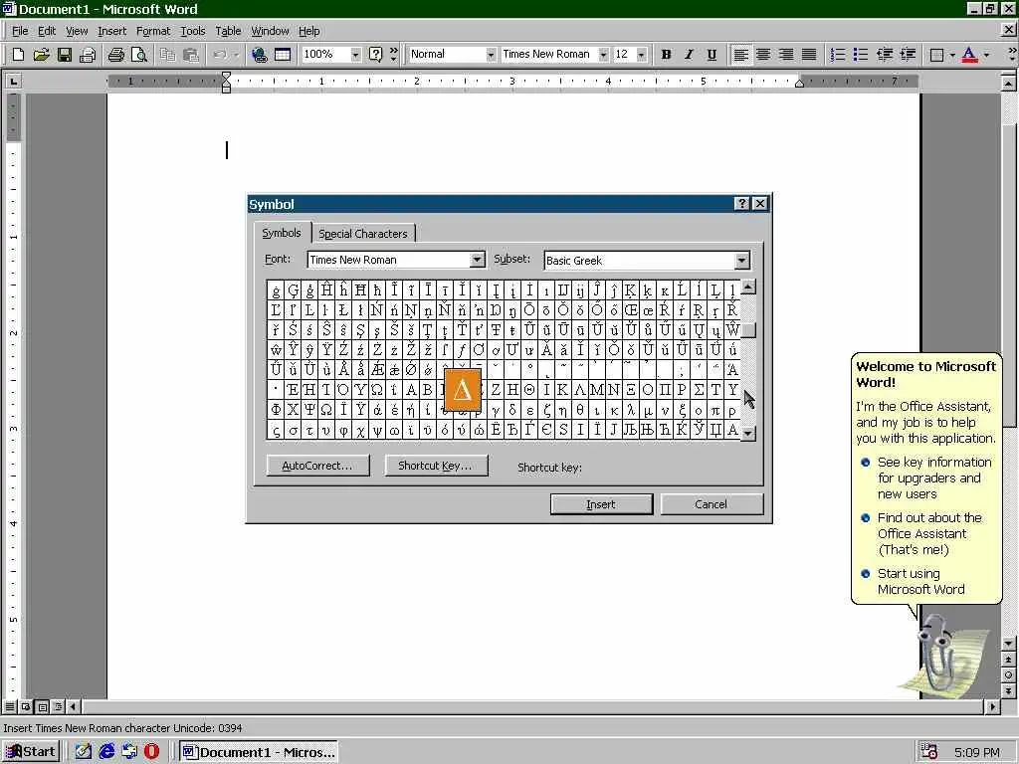Image resolution: width=1019 pixels, height=764 pixels.
Task: Open the Insert menu
Action: pos(111,31)
